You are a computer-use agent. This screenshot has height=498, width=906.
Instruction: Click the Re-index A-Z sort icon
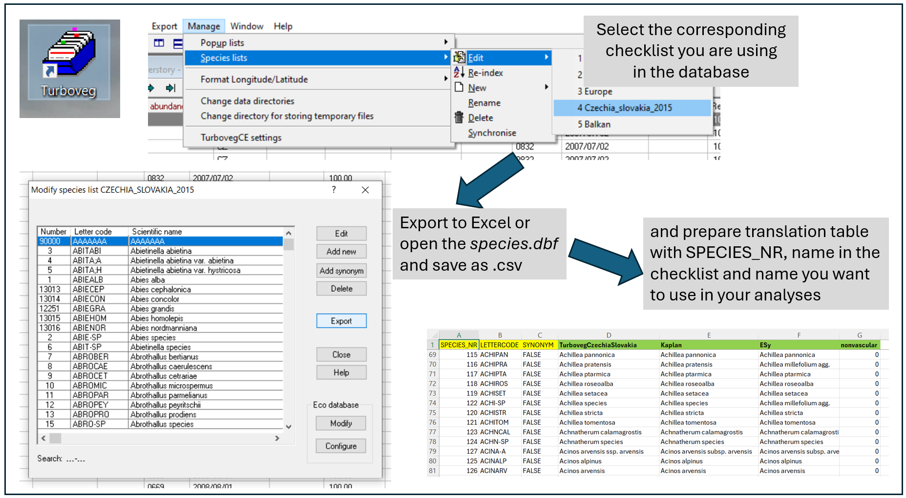(459, 73)
